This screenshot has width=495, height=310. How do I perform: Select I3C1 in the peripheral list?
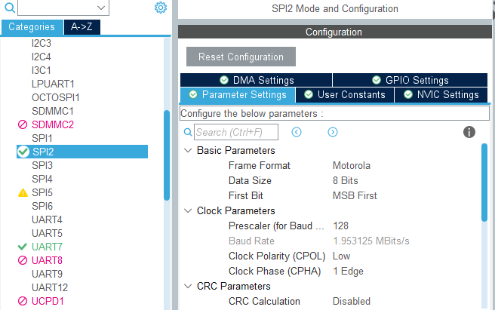click(x=42, y=70)
